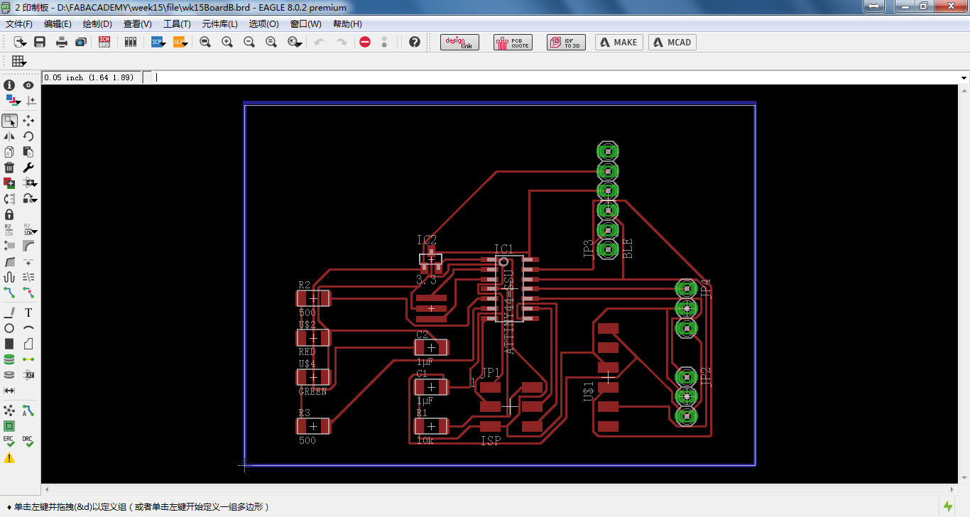Save the board with floppy icon
This screenshot has height=517, width=970.
(x=40, y=43)
